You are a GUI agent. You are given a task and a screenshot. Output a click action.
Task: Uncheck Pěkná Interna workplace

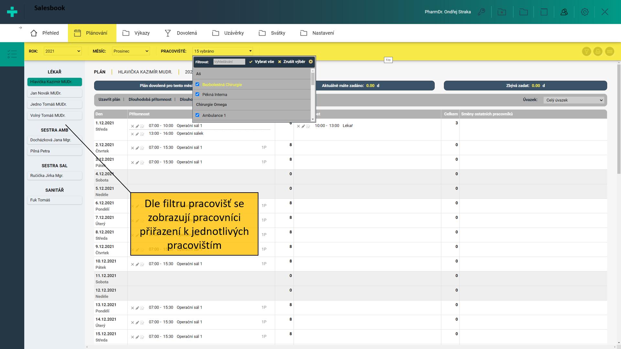pos(197,94)
